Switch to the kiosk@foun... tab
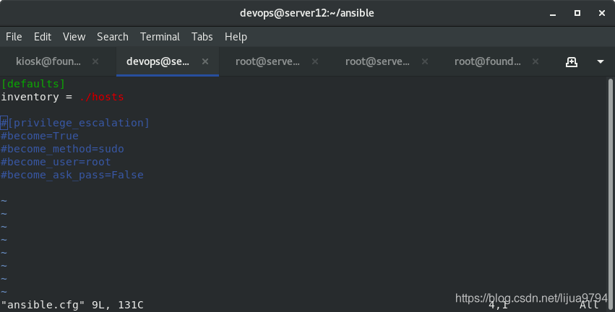Viewport: 615px width, 312px height. 48,61
